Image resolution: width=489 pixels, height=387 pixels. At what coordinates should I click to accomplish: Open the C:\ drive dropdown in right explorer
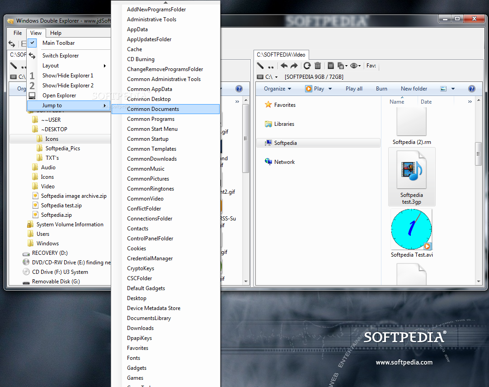click(x=276, y=77)
